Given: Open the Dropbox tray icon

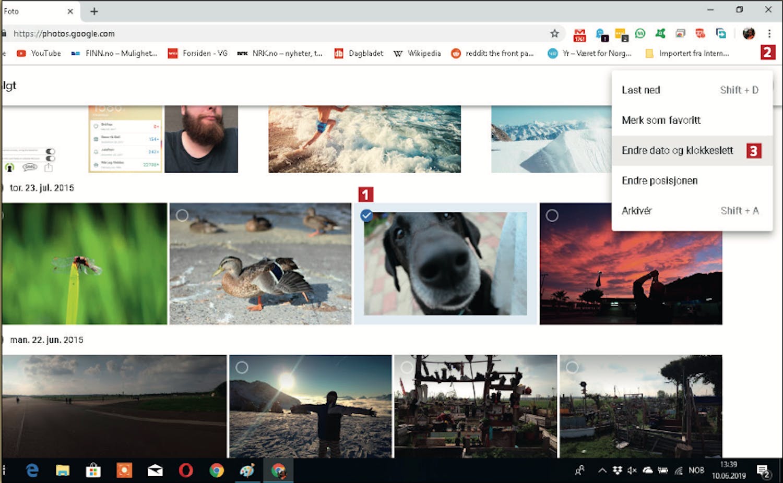Looking at the screenshot, I should [617, 470].
